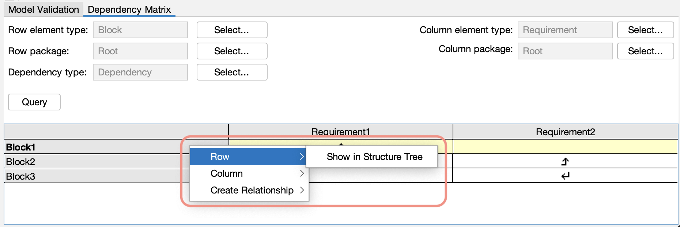Viewport: 680px width, 227px height.
Task: Switch to the Dependency Matrix tab
Action: point(130,9)
